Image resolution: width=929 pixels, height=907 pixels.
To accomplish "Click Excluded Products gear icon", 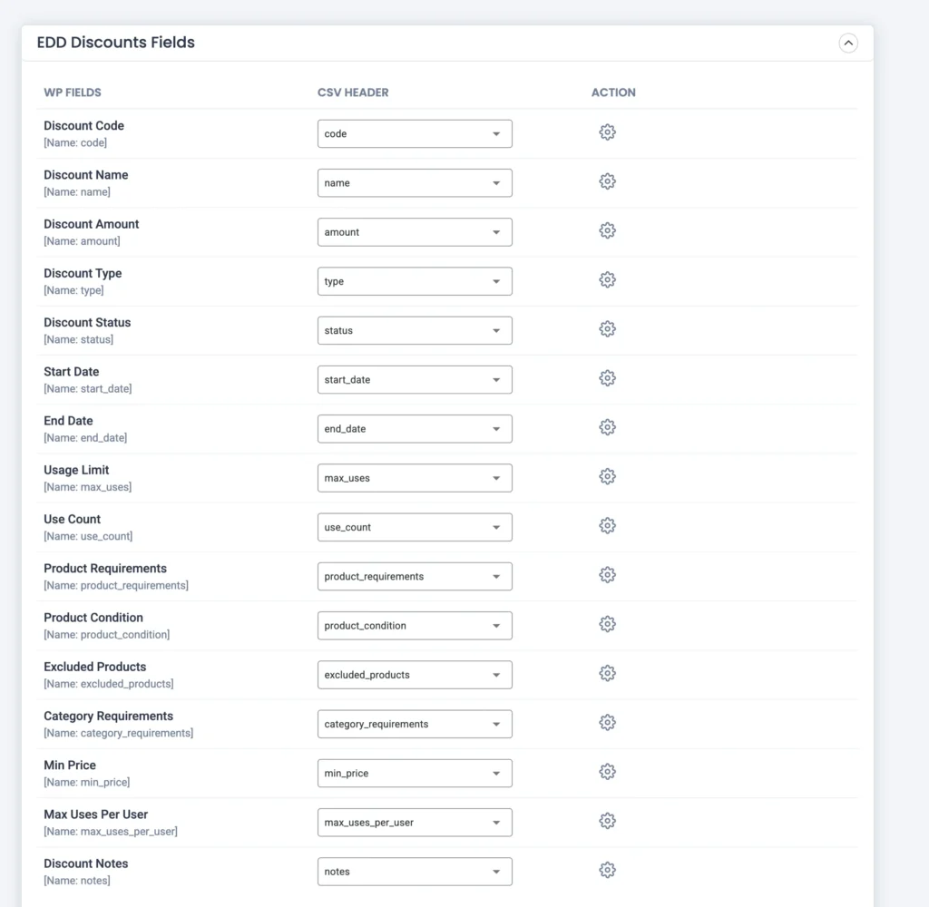I will [607, 673].
